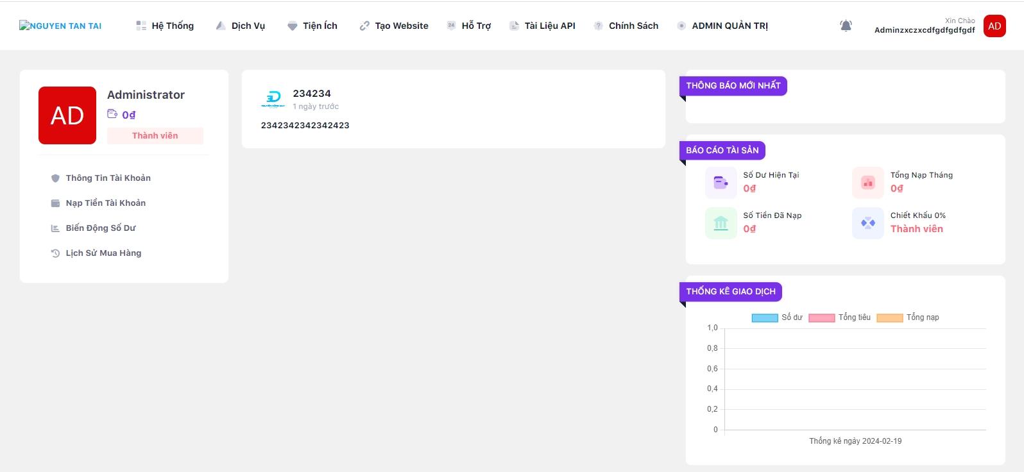Toggle the Tổng tiêu chart legend
Image resolution: width=1024 pixels, height=472 pixels.
tap(839, 317)
